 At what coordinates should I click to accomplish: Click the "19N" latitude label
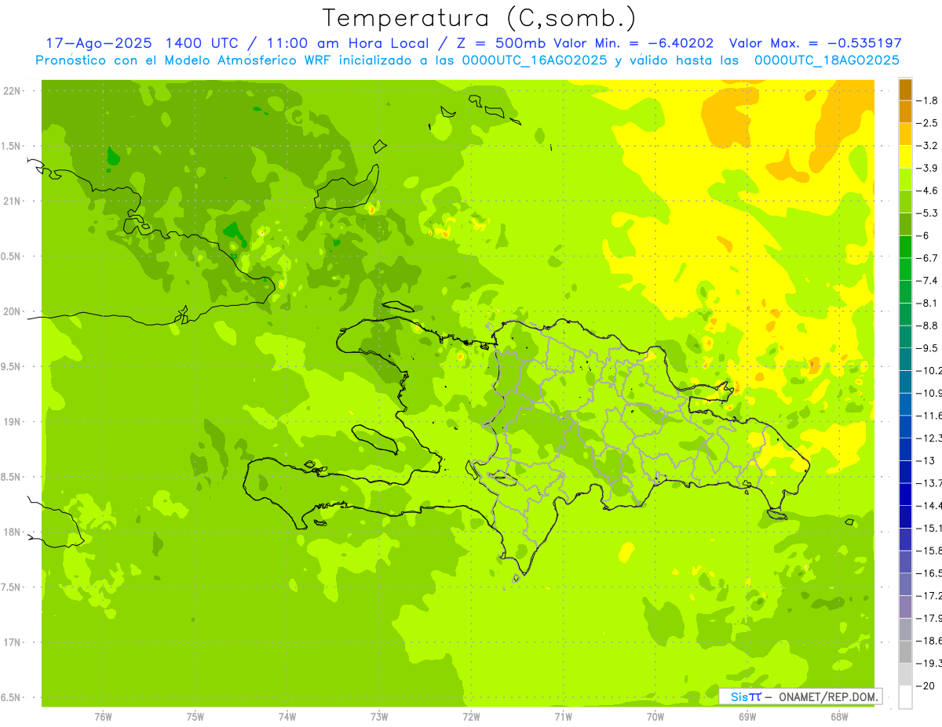point(12,422)
